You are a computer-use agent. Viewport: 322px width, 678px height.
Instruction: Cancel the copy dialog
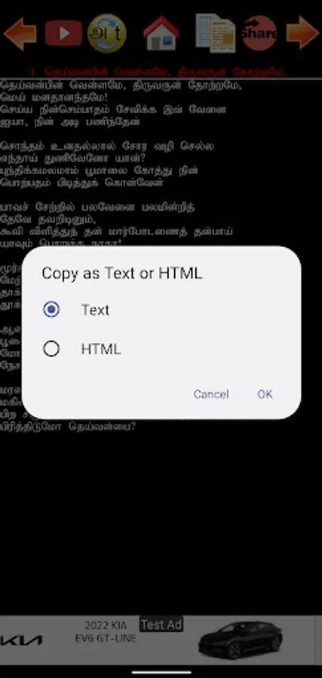pyautogui.click(x=211, y=394)
